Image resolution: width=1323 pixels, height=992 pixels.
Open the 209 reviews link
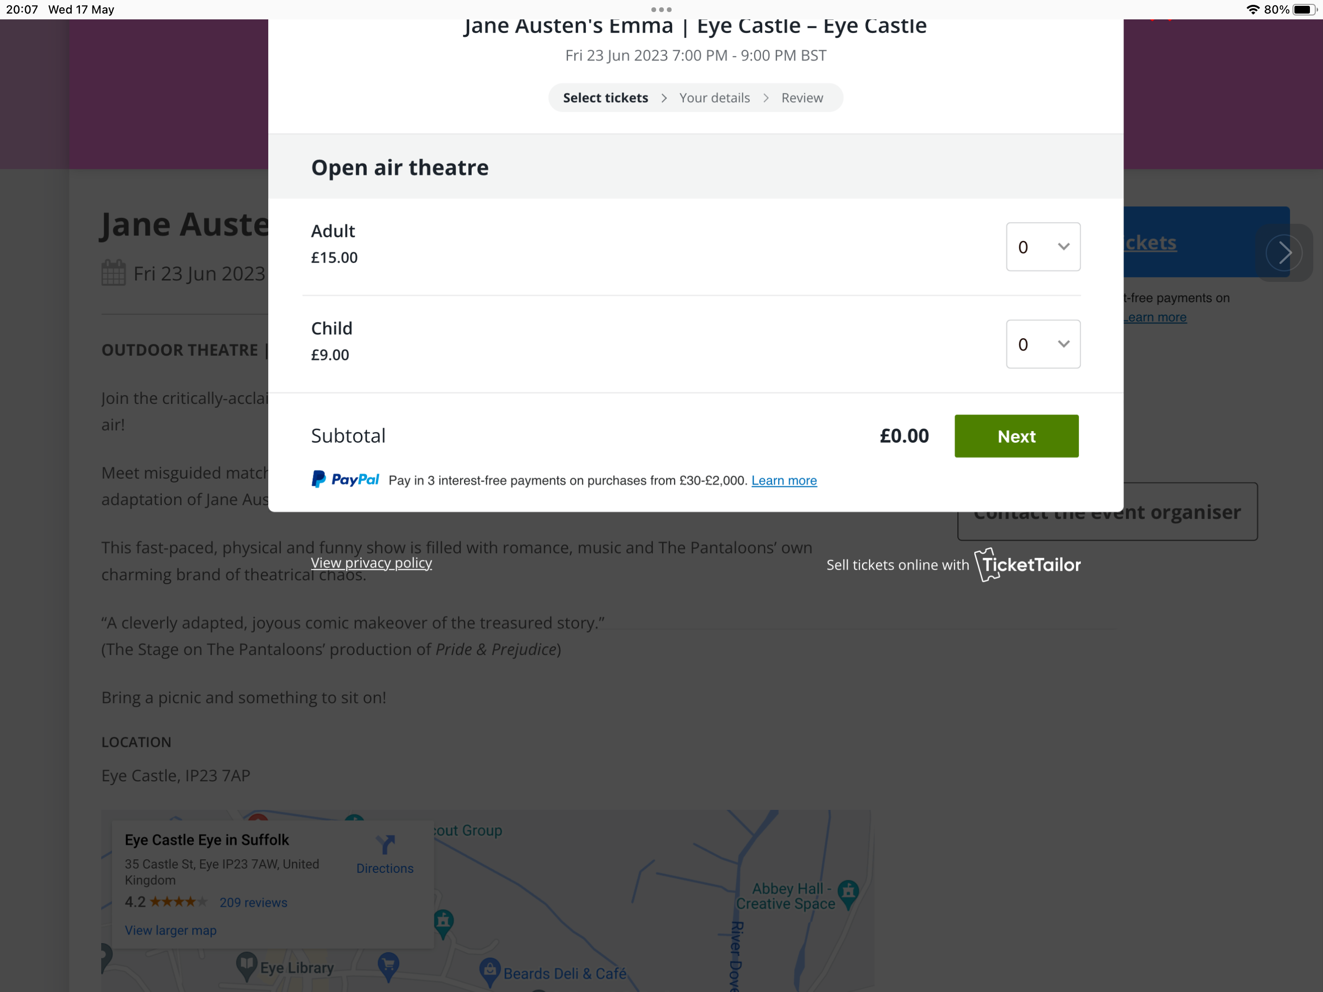pyautogui.click(x=253, y=902)
